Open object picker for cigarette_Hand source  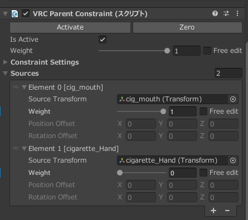pos(233,160)
